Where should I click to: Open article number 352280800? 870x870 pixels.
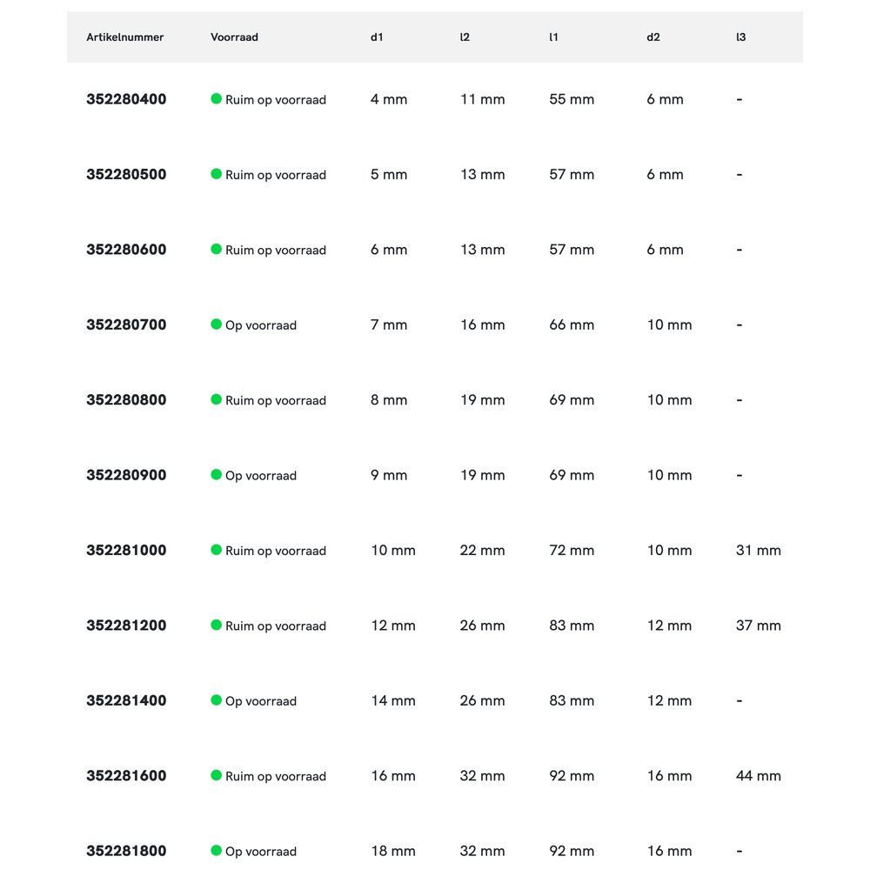[126, 400]
